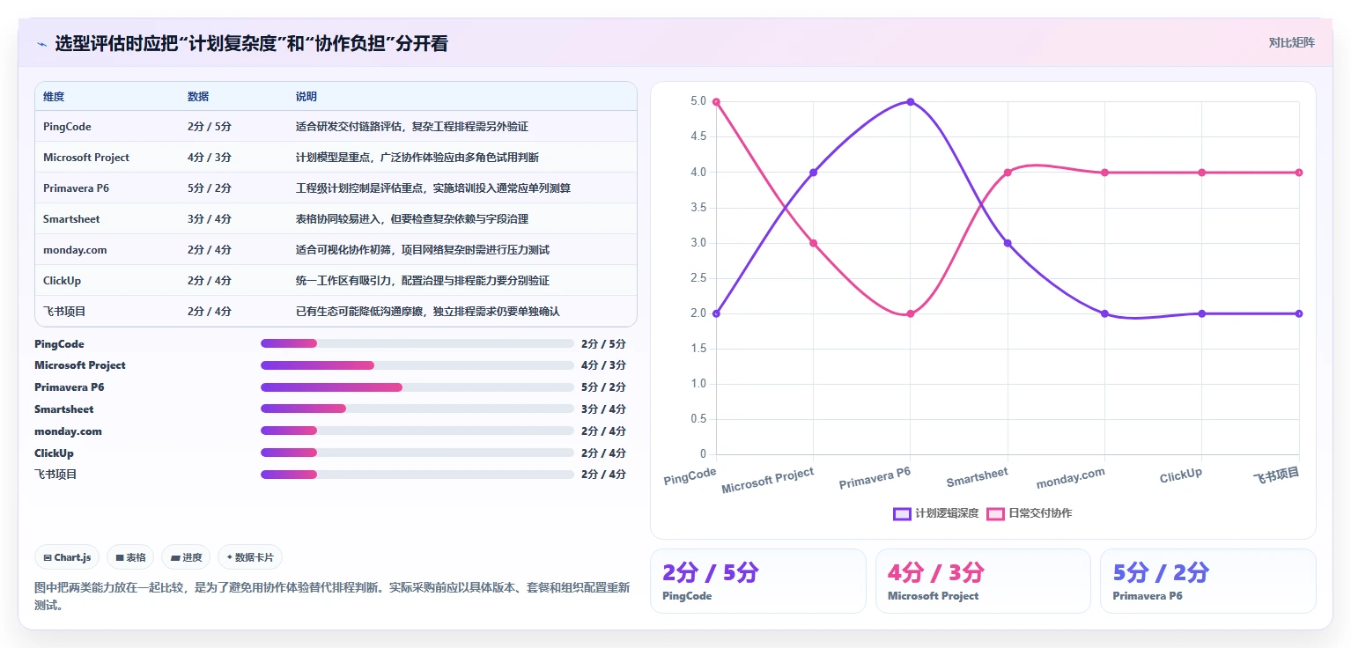Click the 维度 table column header
This screenshot has width=1351, height=648.
click(54, 97)
